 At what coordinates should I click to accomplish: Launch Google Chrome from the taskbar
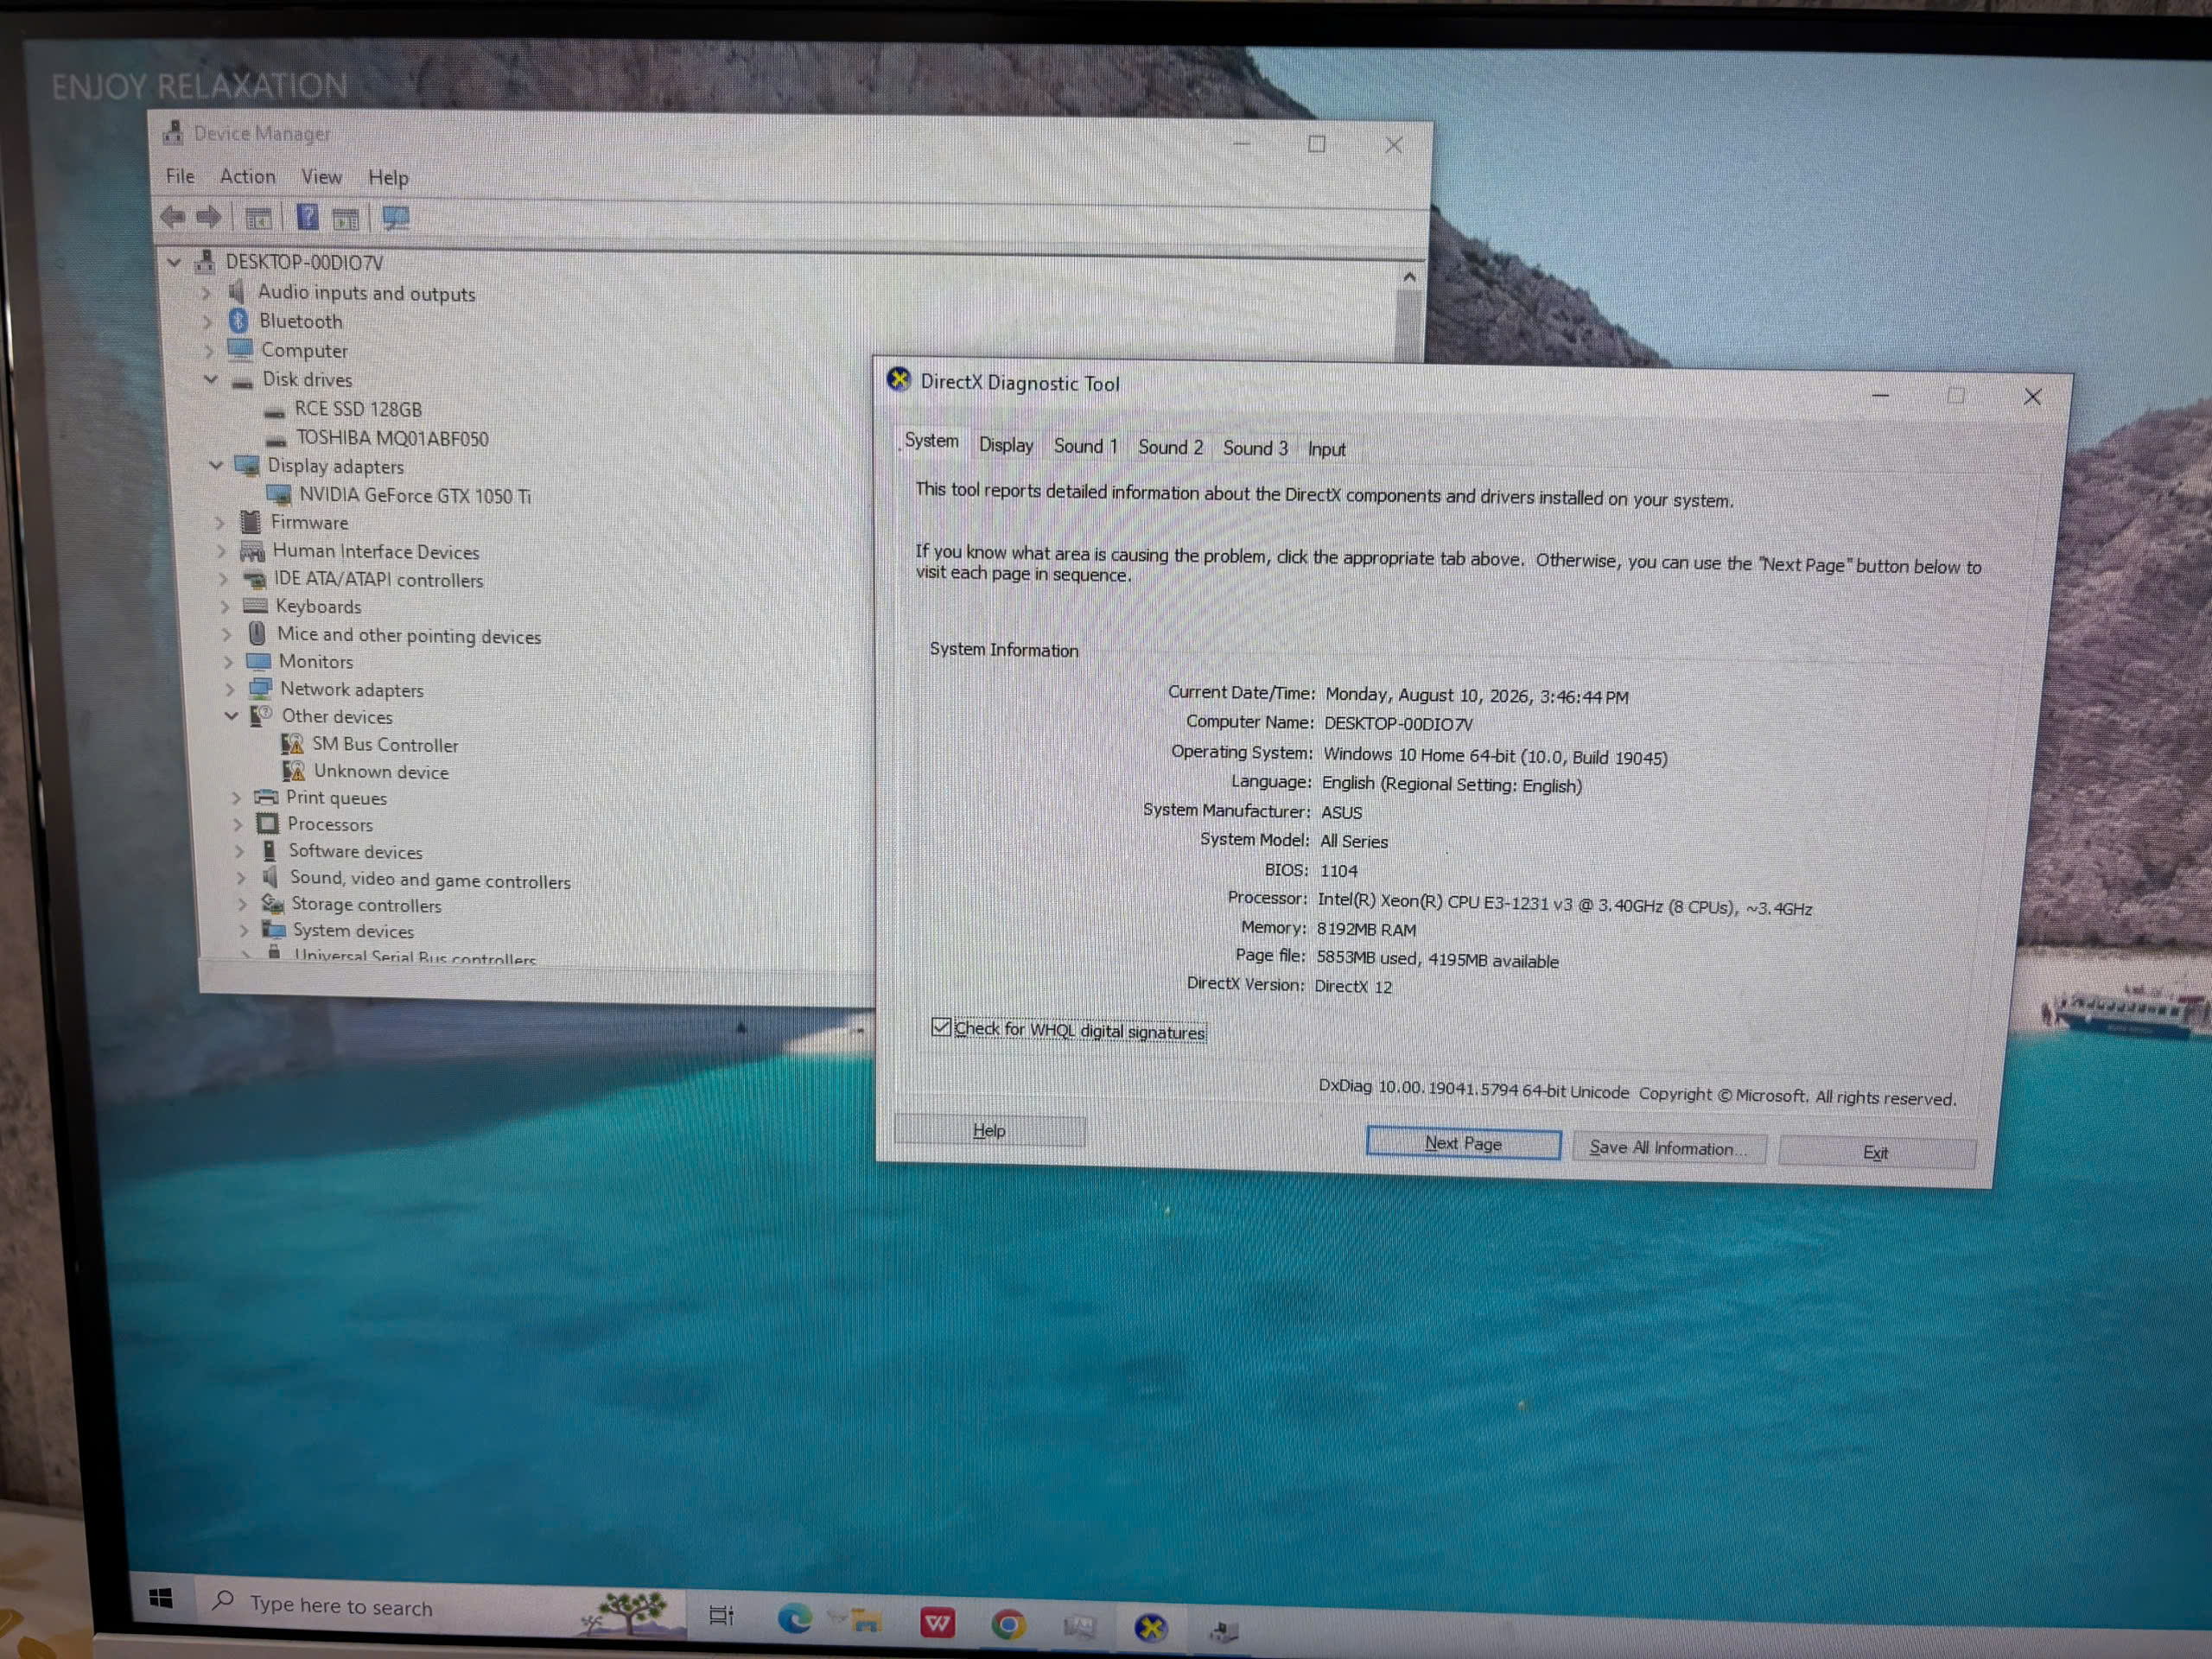[1008, 1624]
